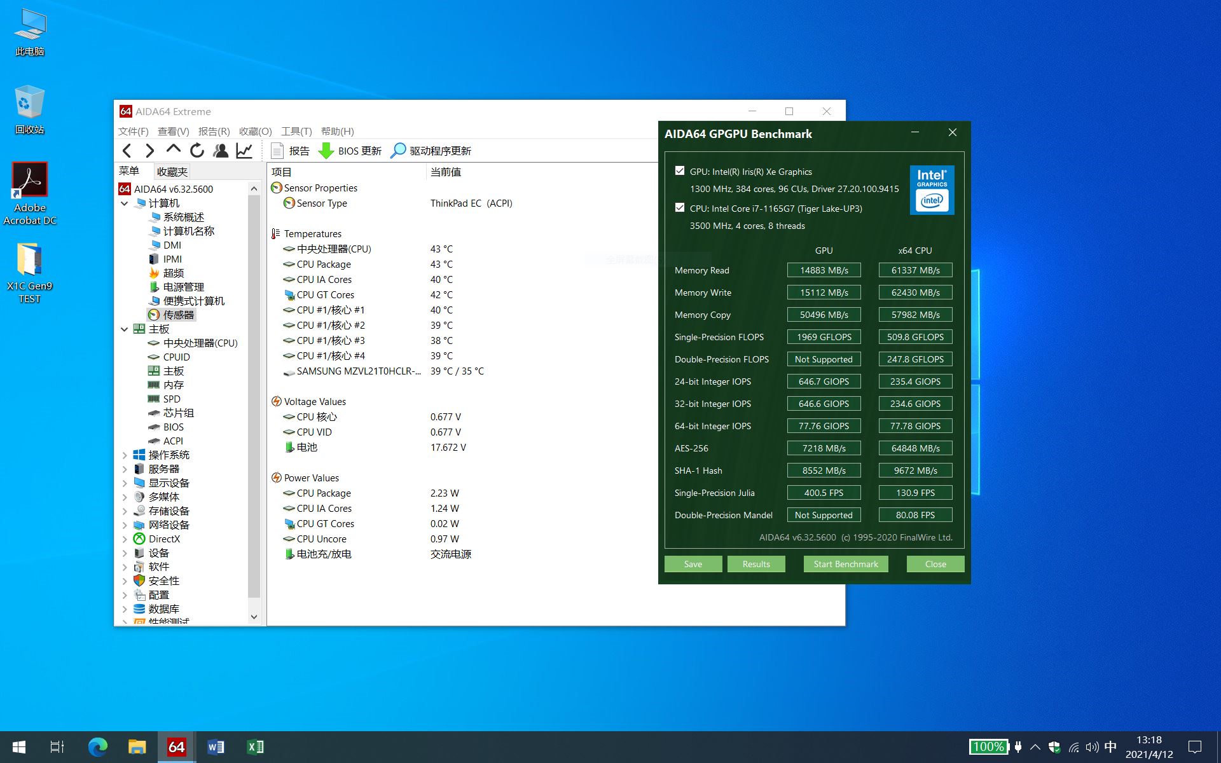Refresh the sensor page
1221x763 pixels.
197,151
